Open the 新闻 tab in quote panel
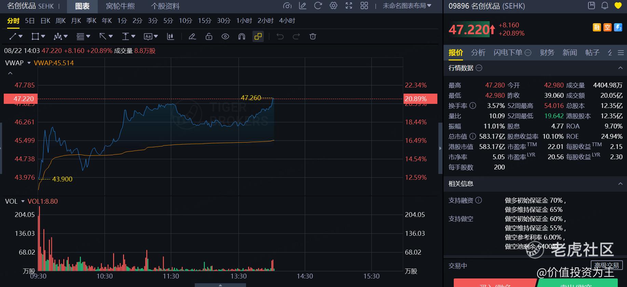627x287 pixels. pyautogui.click(x=570, y=53)
